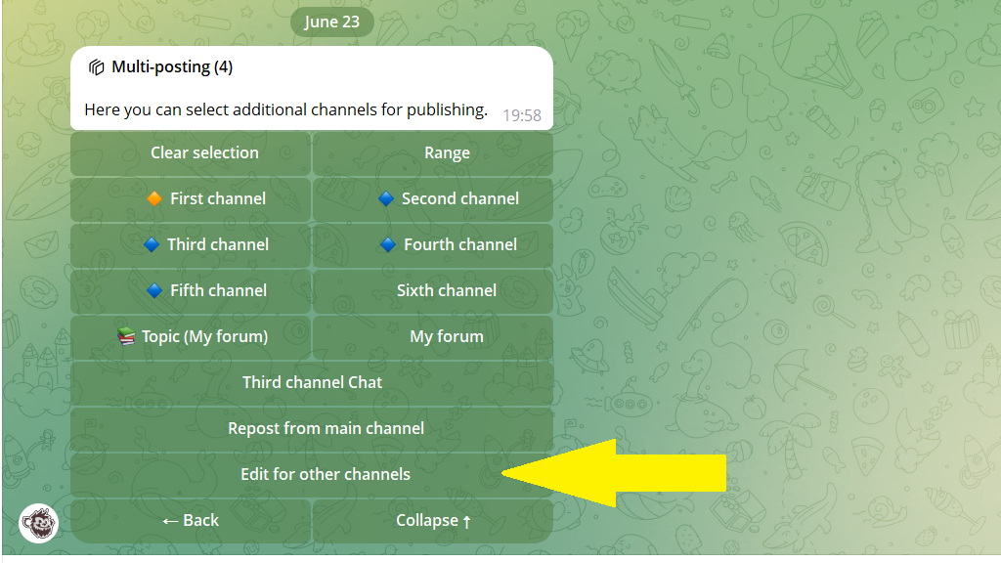Click the June 23 date badge
1001x563 pixels.
pos(332,22)
